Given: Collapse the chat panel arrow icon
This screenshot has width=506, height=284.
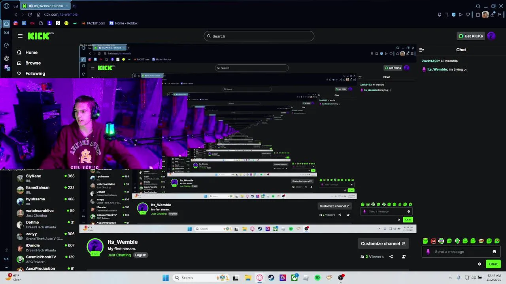Looking at the screenshot, I should point(421,50).
